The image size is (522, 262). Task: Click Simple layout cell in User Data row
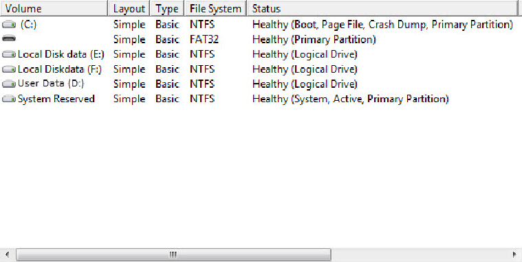pos(129,84)
